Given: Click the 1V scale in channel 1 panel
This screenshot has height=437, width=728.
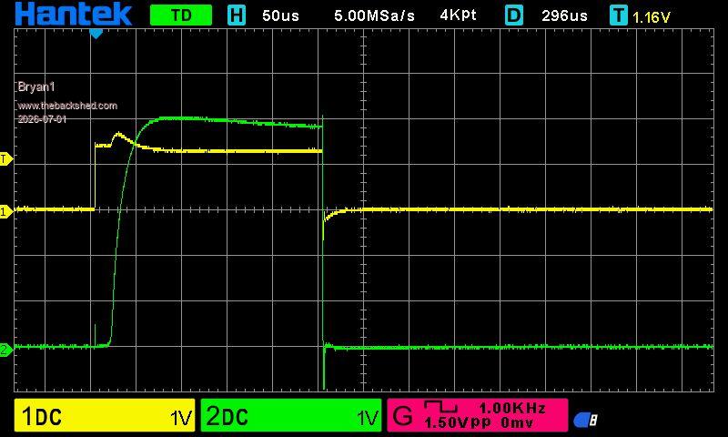Looking at the screenshot, I should 180,419.
